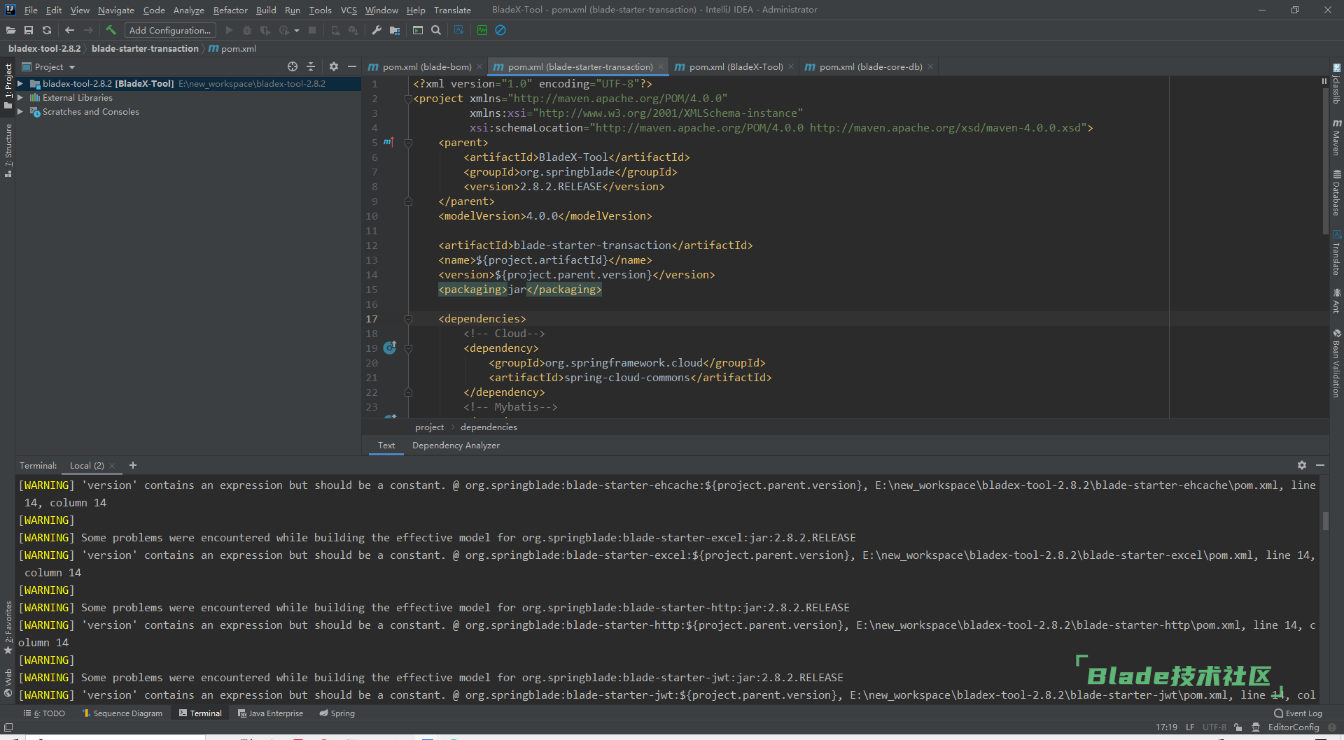Click the blue crossed-circle toolbar icon
Viewport: 1344px width, 740px height.
click(x=500, y=30)
